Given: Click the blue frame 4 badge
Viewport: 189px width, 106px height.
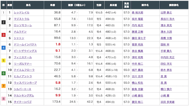Looking at the screenshot, I should pos(4,48).
